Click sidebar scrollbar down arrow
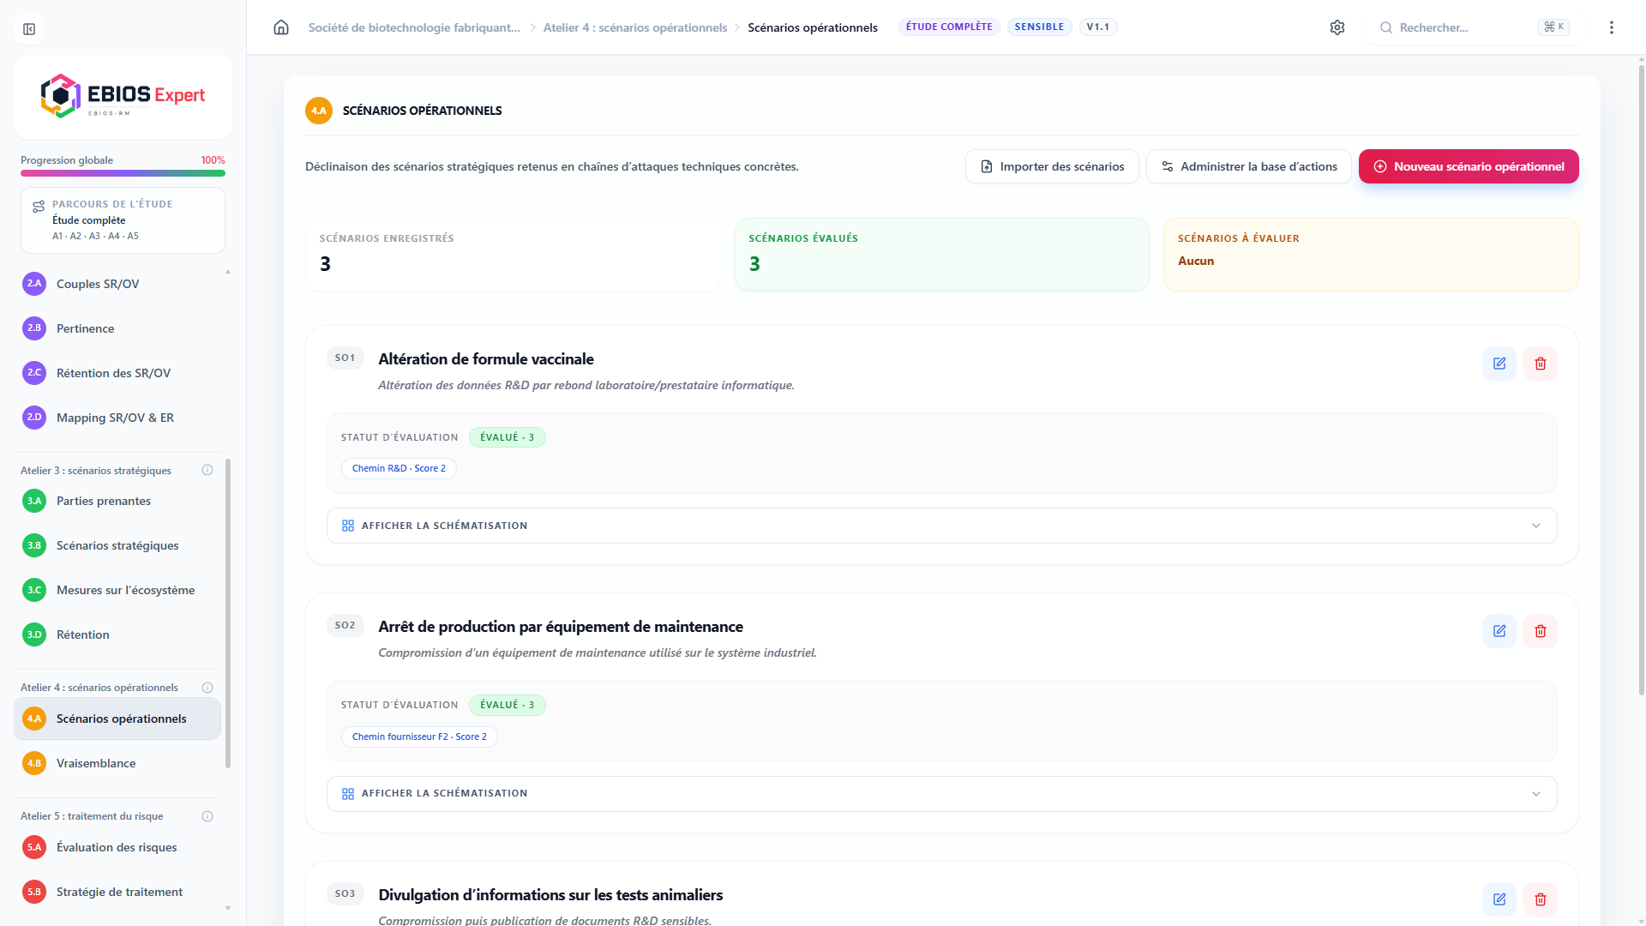Viewport: 1646px width, 926px height. pos(228,908)
